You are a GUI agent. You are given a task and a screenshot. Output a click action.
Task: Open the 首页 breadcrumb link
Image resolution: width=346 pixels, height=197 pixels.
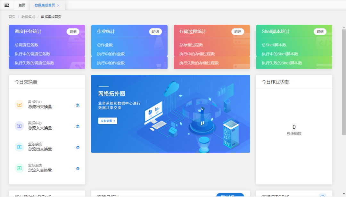[x=12, y=16]
